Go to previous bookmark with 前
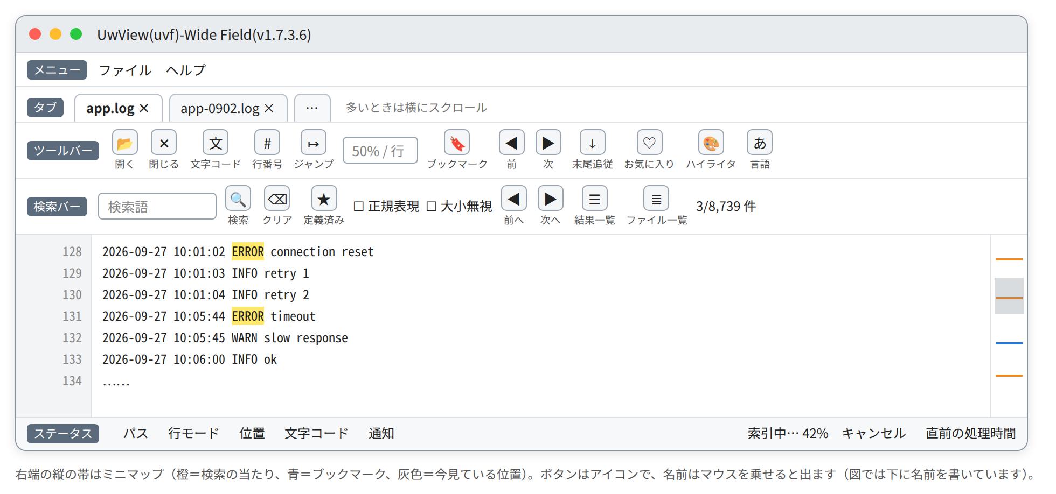This screenshot has height=494, width=1056. pyautogui.click(x=511, y=143)
